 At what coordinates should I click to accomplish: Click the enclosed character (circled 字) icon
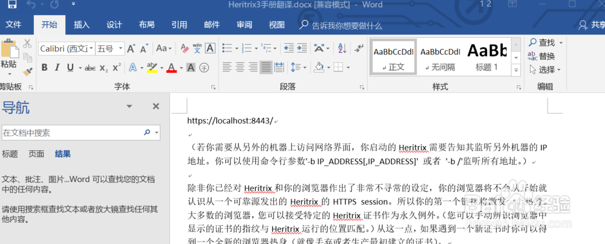click(x=204, y=68)
